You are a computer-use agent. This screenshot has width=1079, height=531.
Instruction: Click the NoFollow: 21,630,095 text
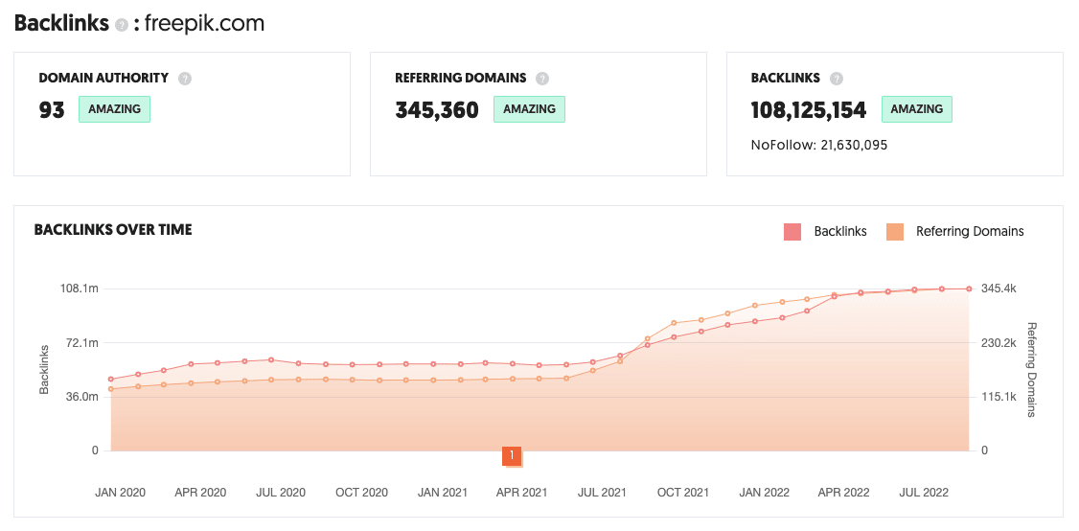(x=819, y=146)
